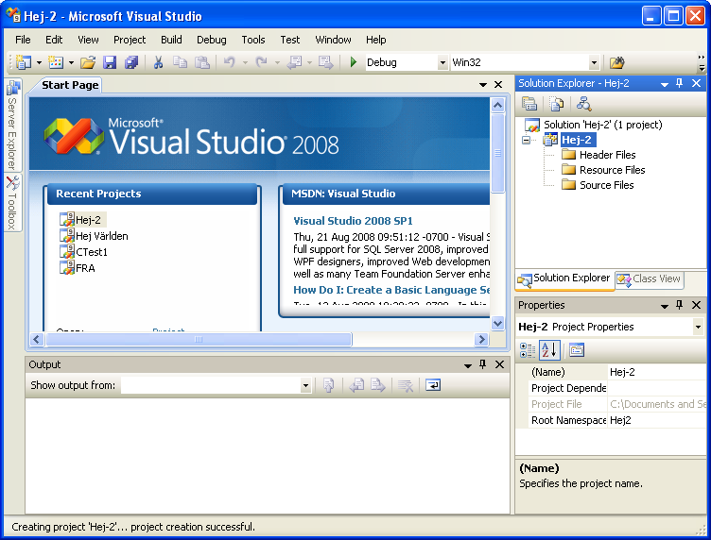Open the Server Explorer side tab
The image size is (711, 540).
pos(12,125)
